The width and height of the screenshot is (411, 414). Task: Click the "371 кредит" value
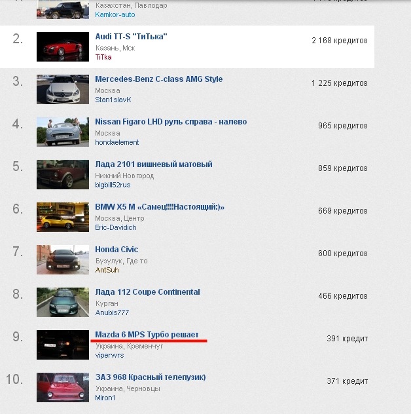point(347,381)
